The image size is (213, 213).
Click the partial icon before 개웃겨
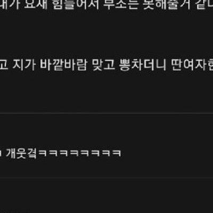click(x=1, y=154)
